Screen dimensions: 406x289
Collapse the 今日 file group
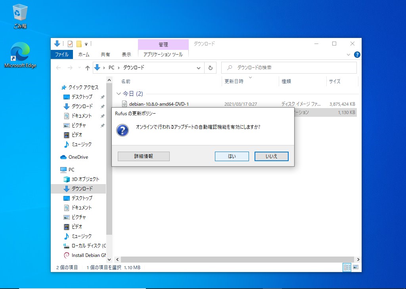(x=119, y=94)
